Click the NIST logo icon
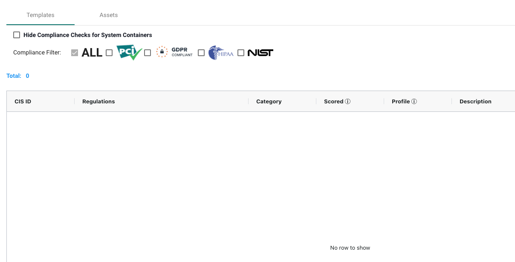515x262 pixels. [260, 52]
